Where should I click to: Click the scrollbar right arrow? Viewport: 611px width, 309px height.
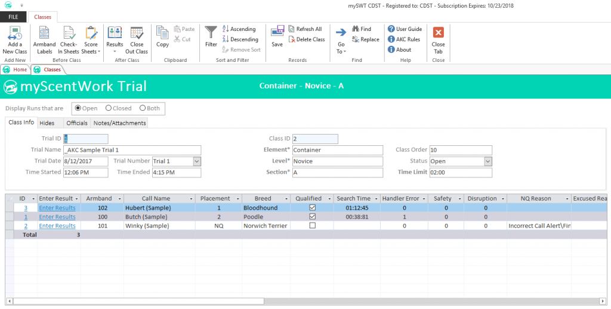604,301
